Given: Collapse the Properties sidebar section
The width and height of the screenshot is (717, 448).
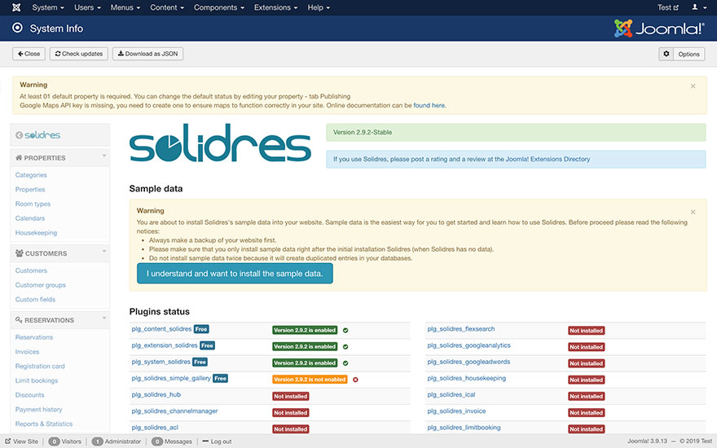Looking at the screenshot, I should pos(104,156).
